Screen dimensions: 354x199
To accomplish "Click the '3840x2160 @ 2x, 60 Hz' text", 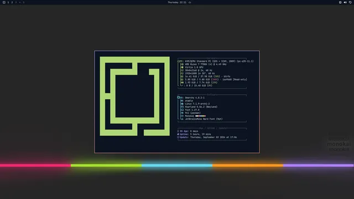I will coord(199,70).
